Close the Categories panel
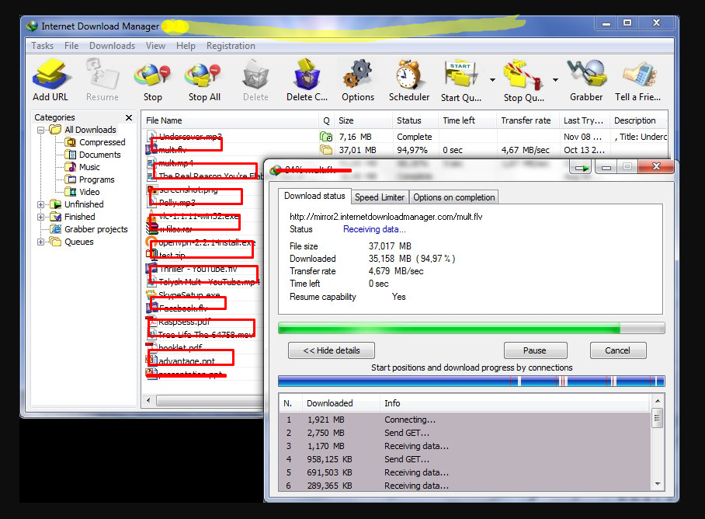 point(129,117)
